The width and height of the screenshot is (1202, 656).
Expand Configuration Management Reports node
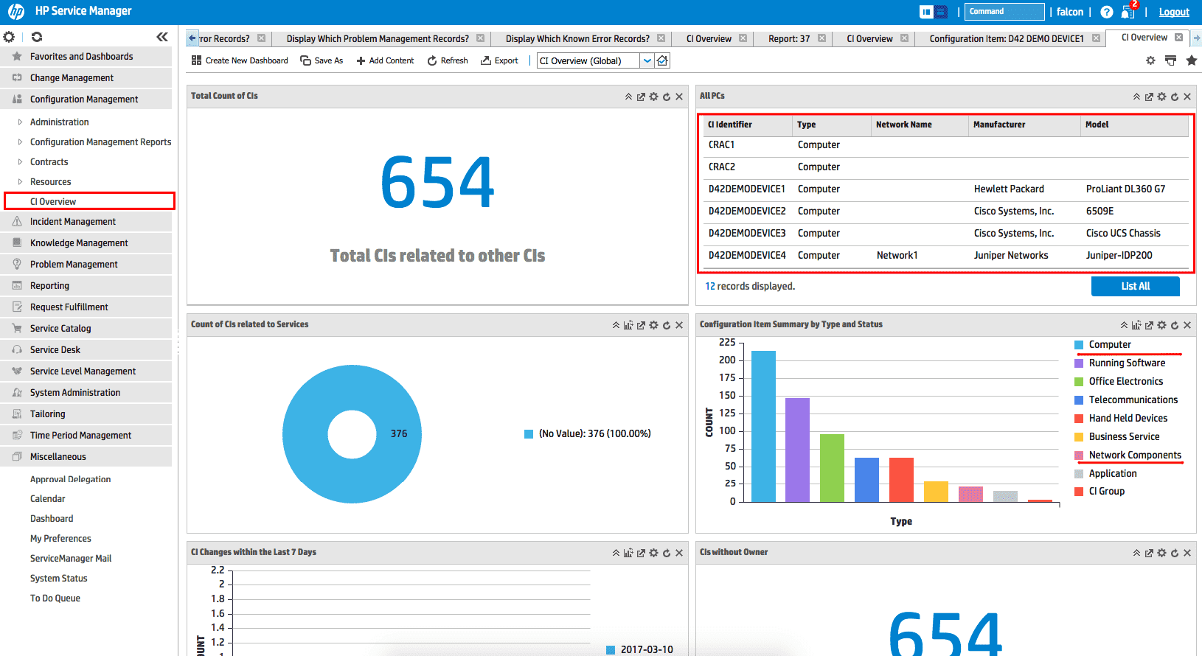[x=20, y=142]
